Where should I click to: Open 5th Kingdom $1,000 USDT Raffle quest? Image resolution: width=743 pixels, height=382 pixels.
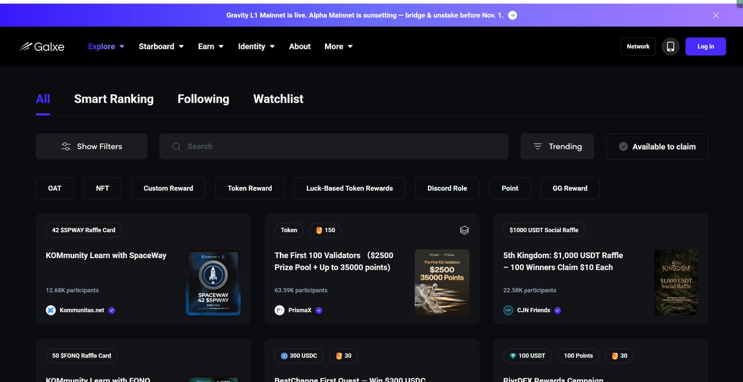click(x=563, y=261)
